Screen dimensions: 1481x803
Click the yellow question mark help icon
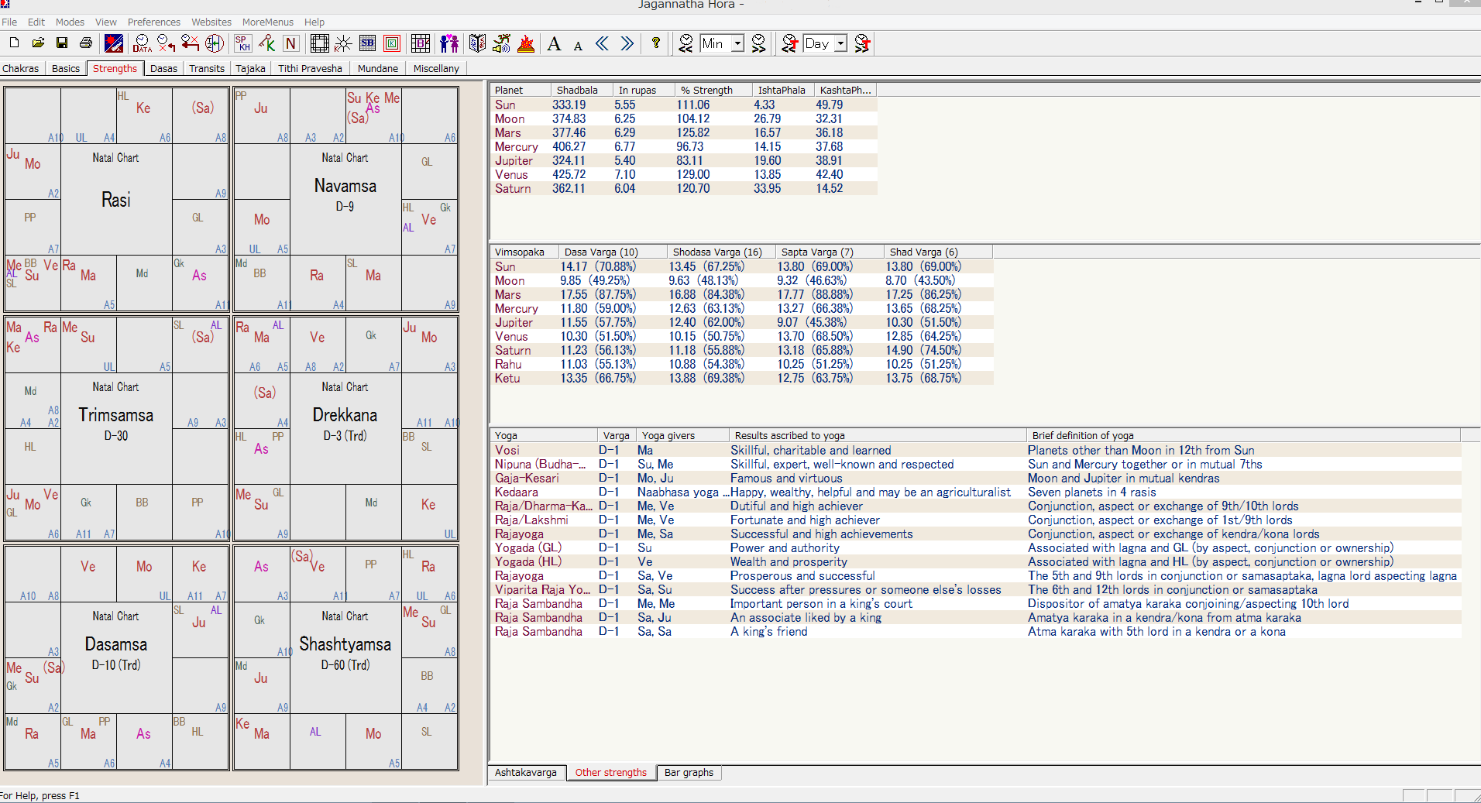point(656,43)
